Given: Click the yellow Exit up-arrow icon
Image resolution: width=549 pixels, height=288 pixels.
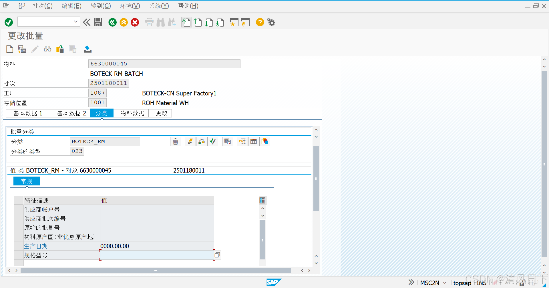Looking at the screenshot, I should pos(124,22).
